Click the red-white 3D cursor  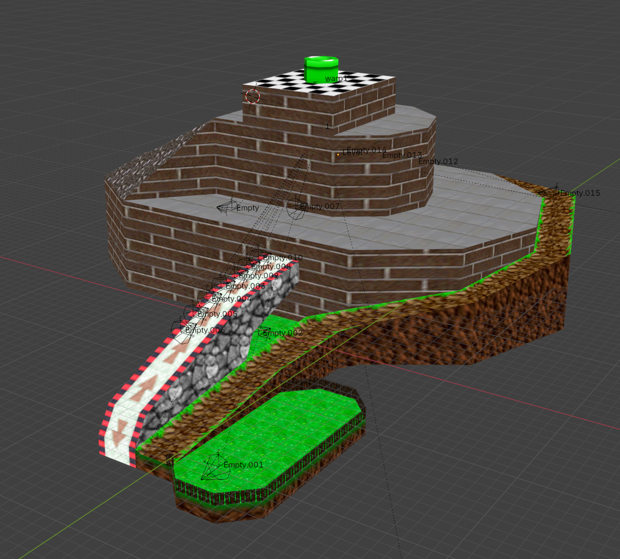pyautogui.click(x=253, y=97)
